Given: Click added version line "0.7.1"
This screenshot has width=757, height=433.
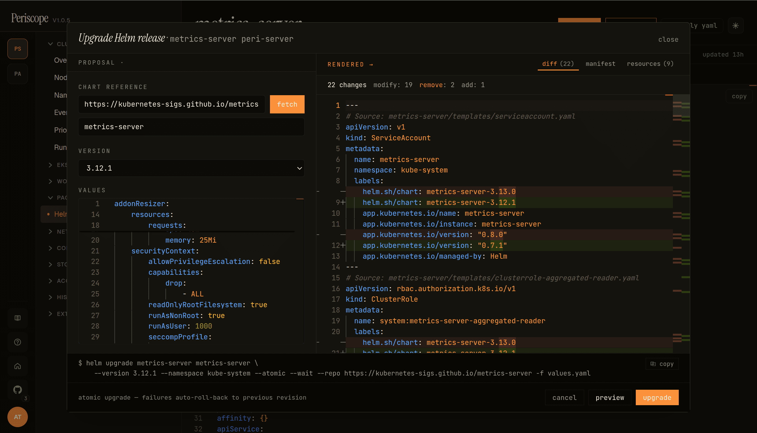Looking at the screenshot, I should [x=435, y=245].
